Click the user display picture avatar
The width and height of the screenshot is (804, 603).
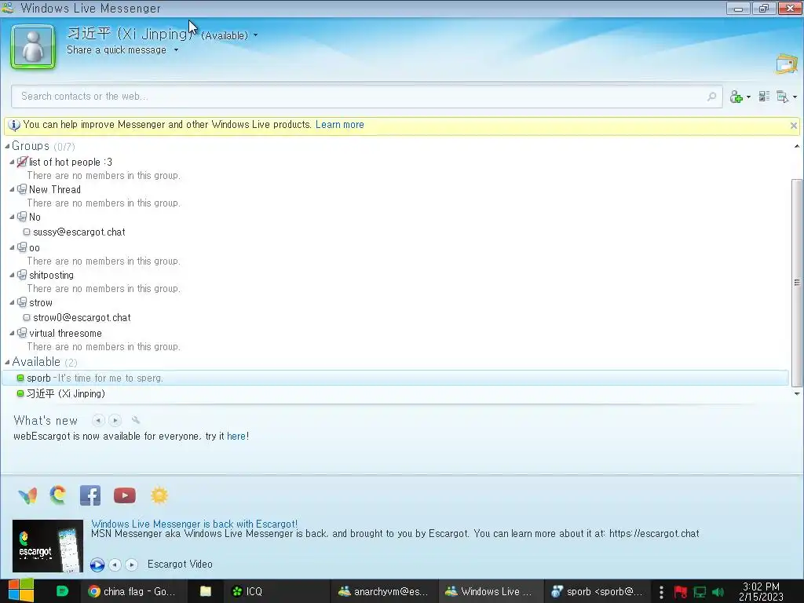(x=33, y=46)
